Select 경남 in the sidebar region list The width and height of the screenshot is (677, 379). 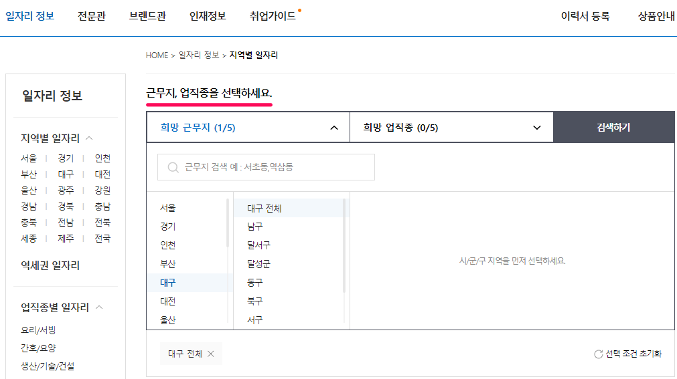[29, 206]
